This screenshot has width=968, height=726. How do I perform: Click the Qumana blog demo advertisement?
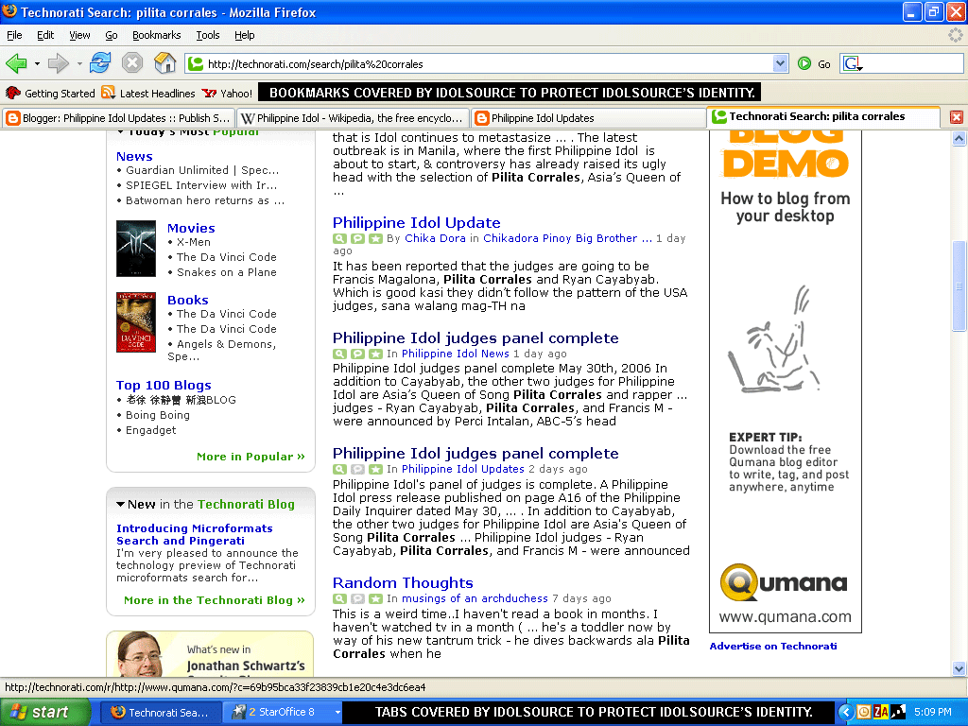click(x=786, y=382)
